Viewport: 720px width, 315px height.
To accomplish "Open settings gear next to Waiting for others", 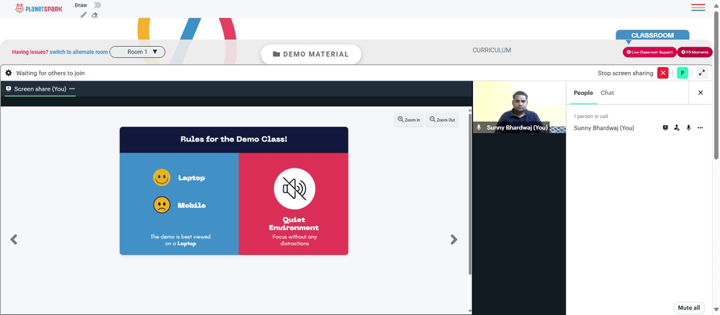I will coord(8,73).
